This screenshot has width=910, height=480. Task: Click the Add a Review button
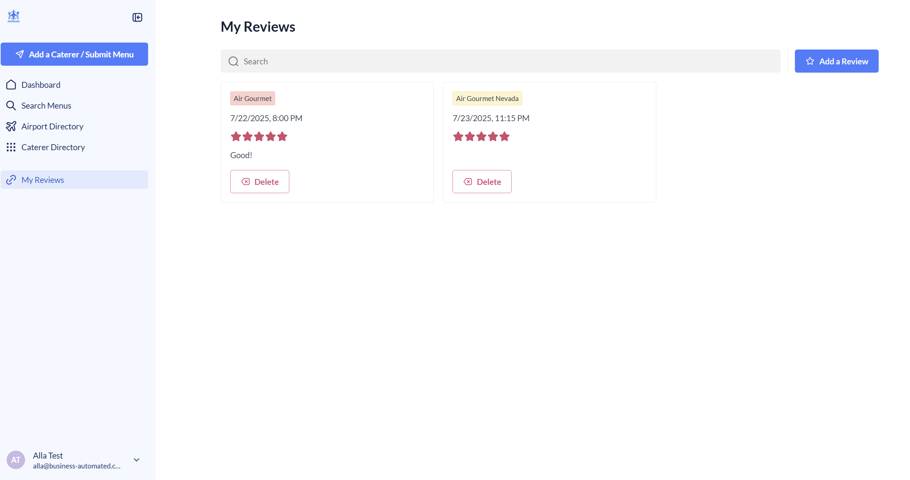[x=836, y=61]
